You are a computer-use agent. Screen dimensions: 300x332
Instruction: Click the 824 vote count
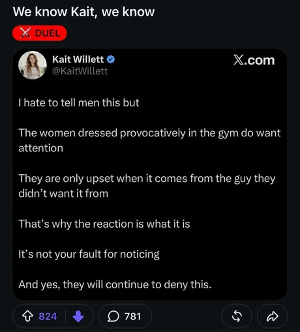tap(48, 316)
